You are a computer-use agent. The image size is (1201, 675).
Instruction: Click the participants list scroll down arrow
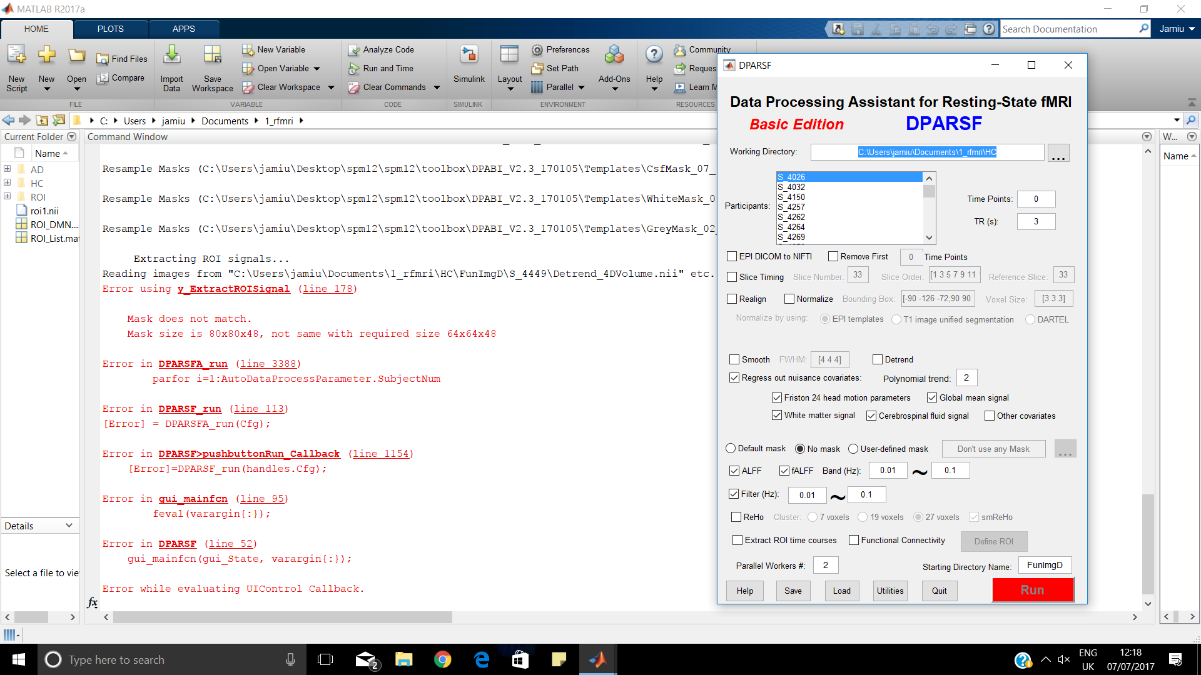point(929,237)
